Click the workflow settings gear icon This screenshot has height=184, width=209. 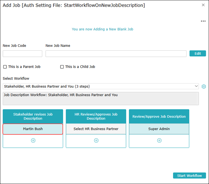pyautogui.click(x=204, y=86)
